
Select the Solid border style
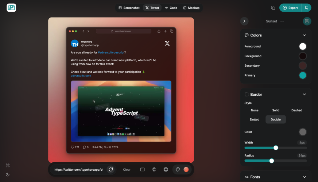click(x=276, y=110)
